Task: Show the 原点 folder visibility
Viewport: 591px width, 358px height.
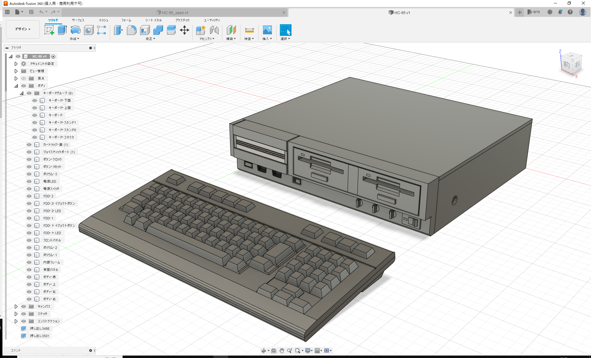Action: 24,78
